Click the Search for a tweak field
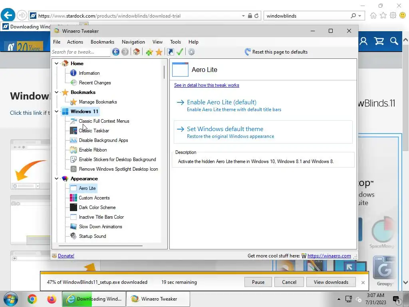This screenshot has width=409, height=307. pos(81,52)
